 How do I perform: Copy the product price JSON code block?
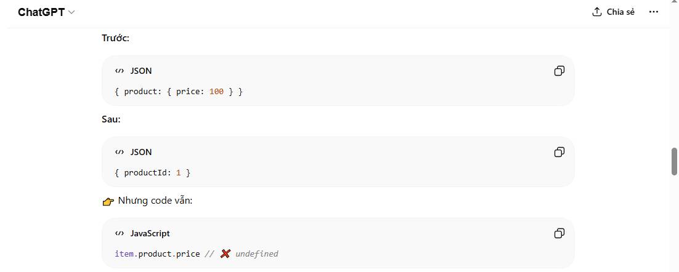tap(559, 71)
